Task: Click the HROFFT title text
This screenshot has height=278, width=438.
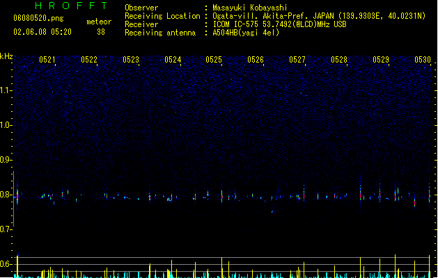Action: point(71,6)
